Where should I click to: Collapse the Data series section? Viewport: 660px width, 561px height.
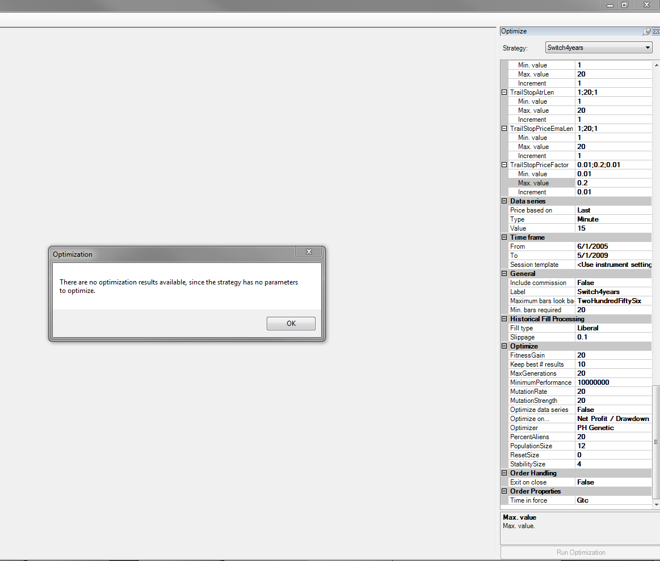click(x=505, y=201)
